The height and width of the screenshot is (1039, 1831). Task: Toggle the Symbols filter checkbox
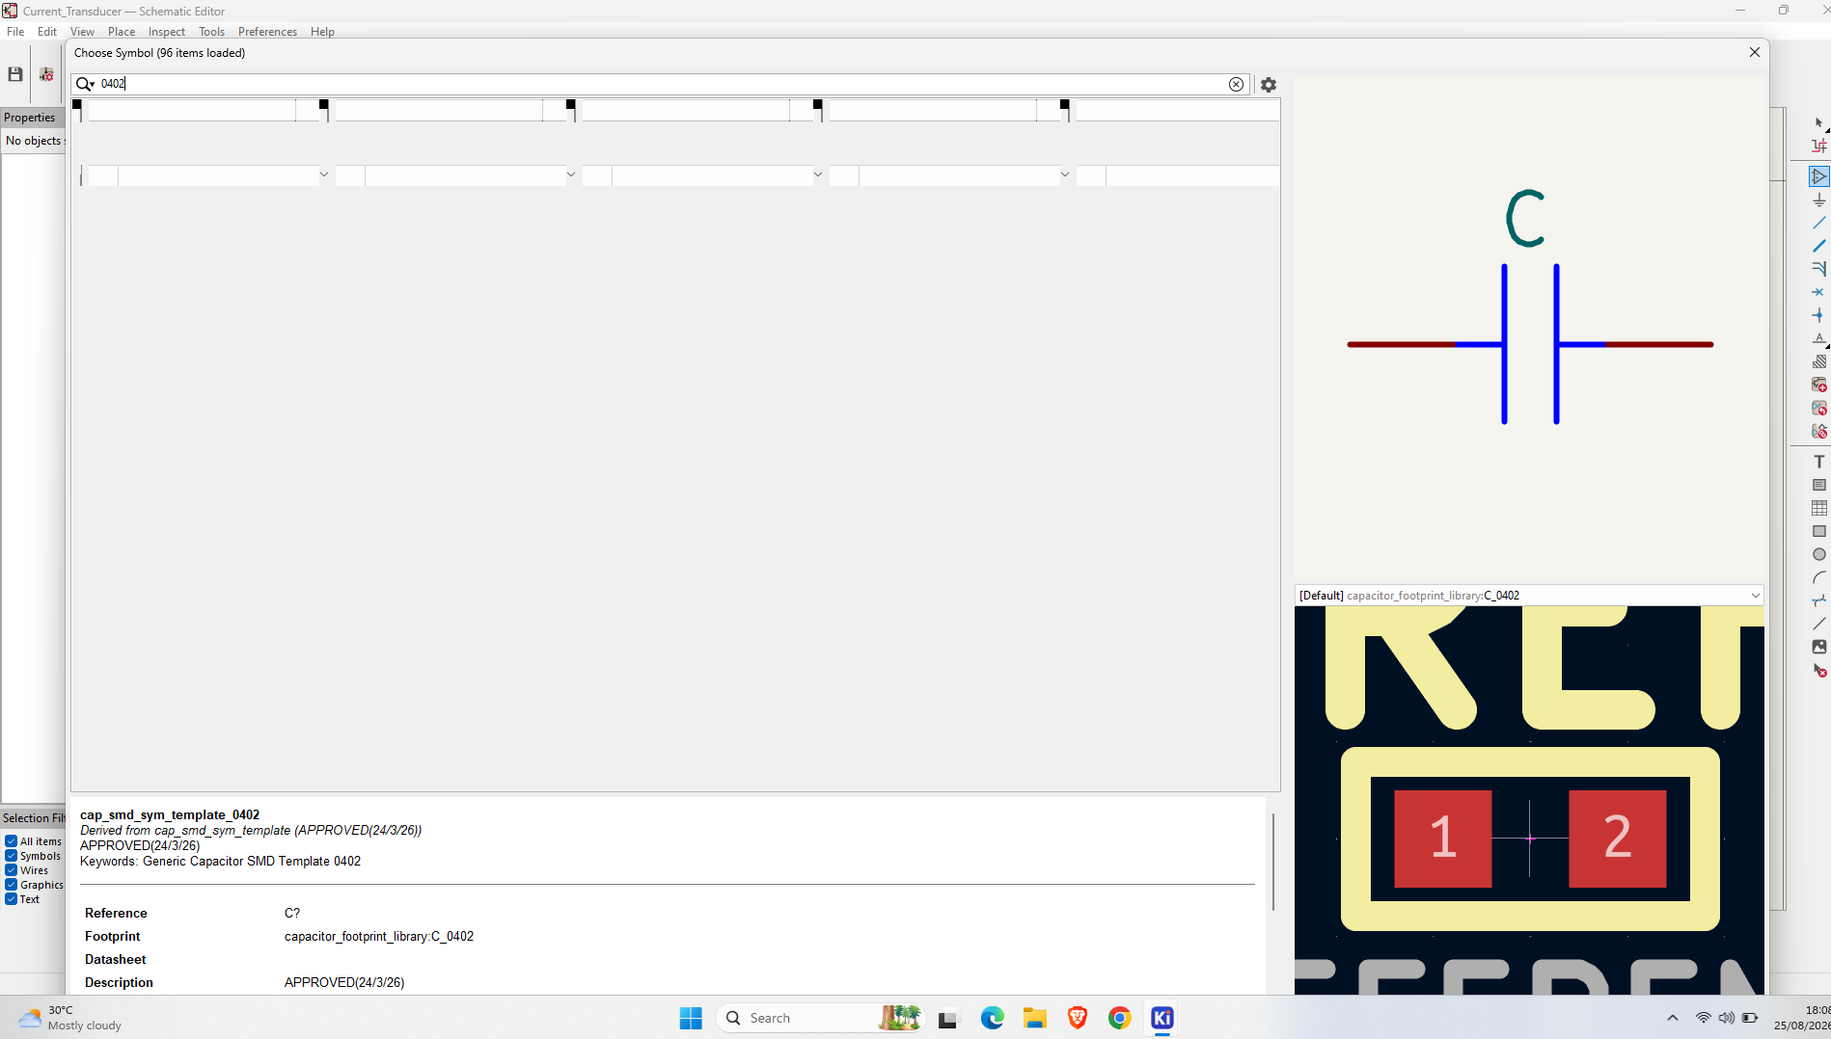(x=12, y=856)
